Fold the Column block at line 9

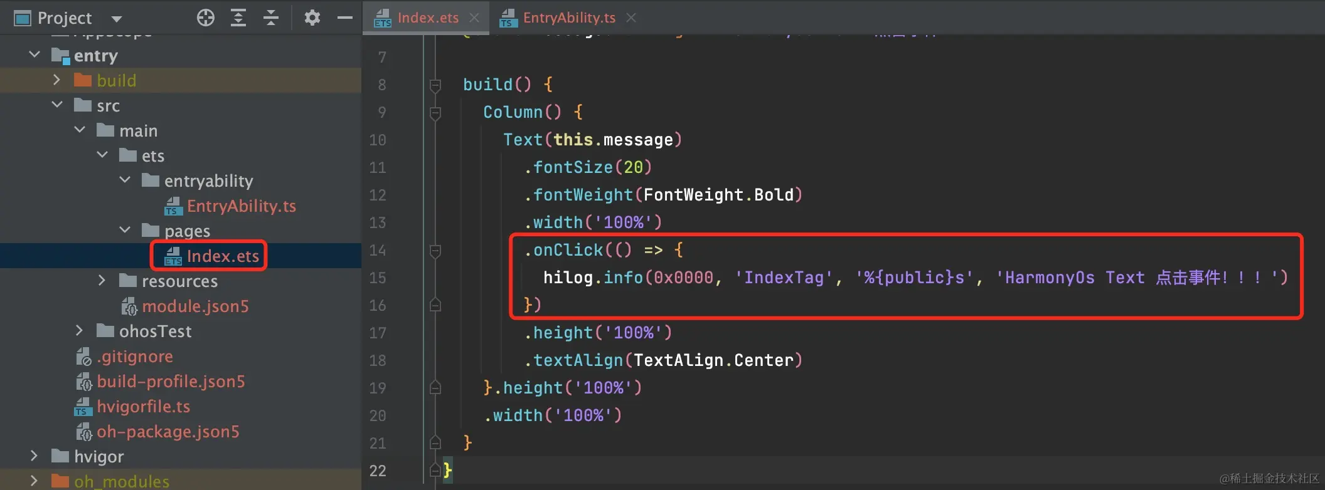(435, 112)
